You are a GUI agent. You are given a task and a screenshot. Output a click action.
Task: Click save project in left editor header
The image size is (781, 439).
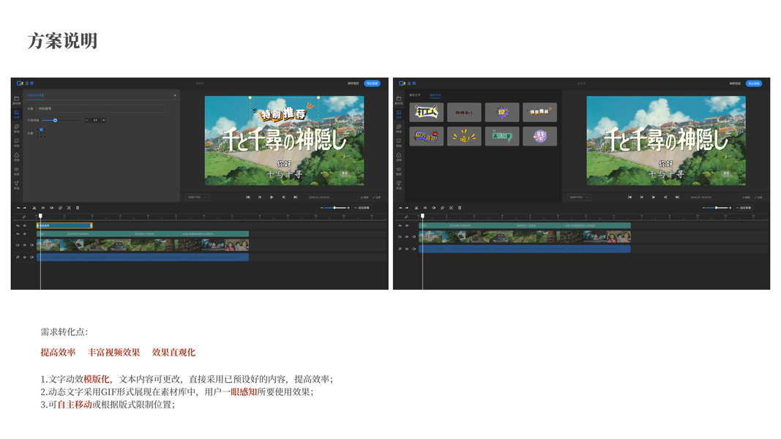(x=353, y=83)
